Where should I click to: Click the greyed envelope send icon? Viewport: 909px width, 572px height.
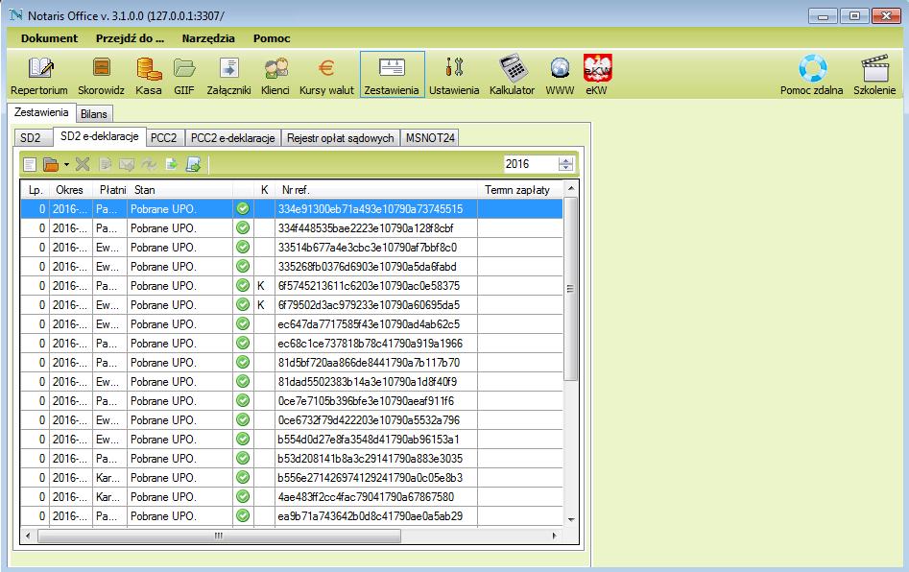point(127,164)
